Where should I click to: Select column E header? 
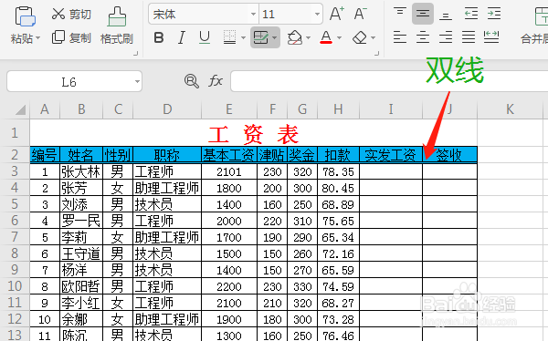click(x=229, y=109)
